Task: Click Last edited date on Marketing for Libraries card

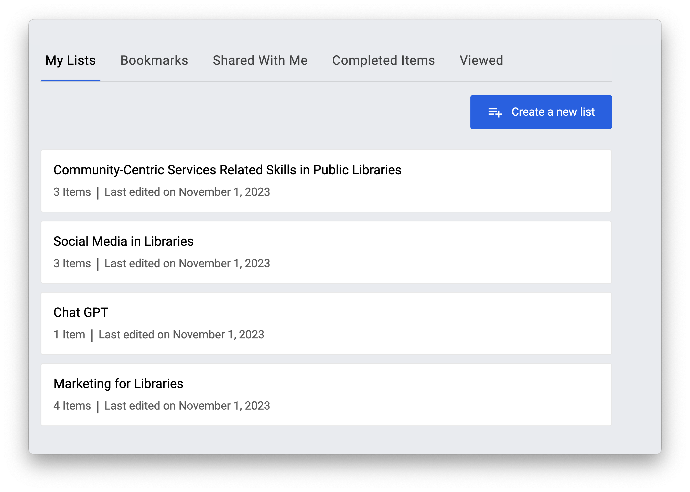Action: 187,406
